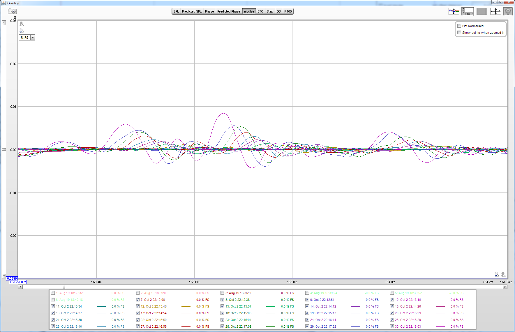The height and width of the screenshot is (332, 515).
Task: Zoom out vertical axis top-left icon
Action: 22,31
